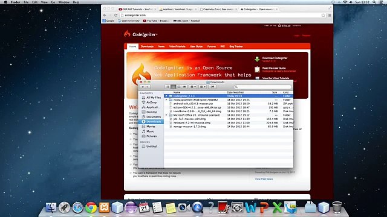This screenshot has width=387, height=217.
Task: Open Applications in Finder sidebar
Action: coord(151,107)
